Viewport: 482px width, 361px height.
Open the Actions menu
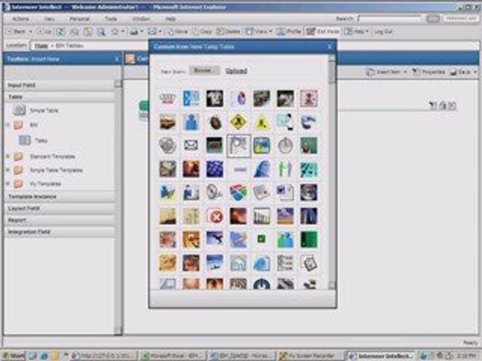(21, 19)
